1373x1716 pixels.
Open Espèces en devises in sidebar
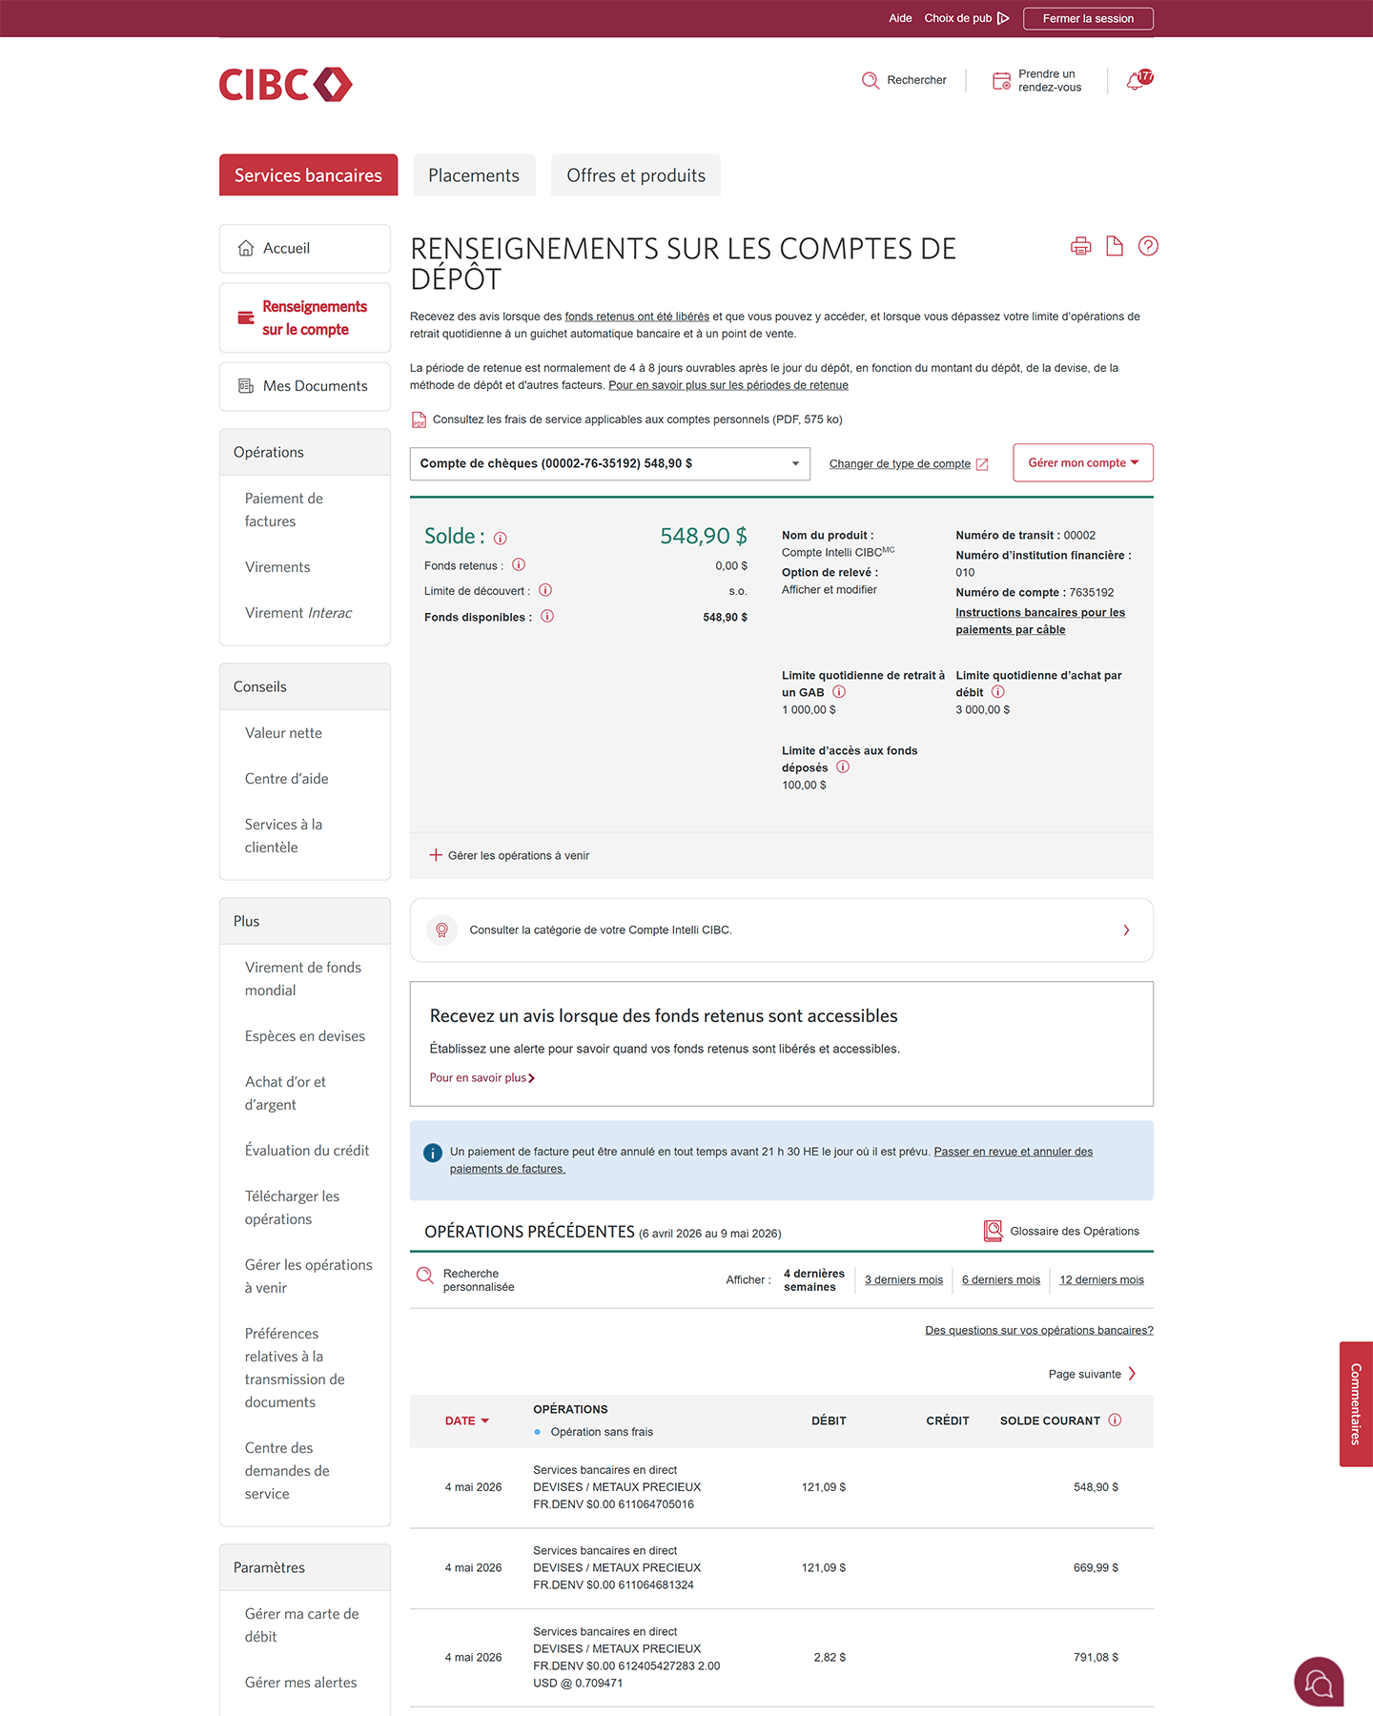(305, 1036)
